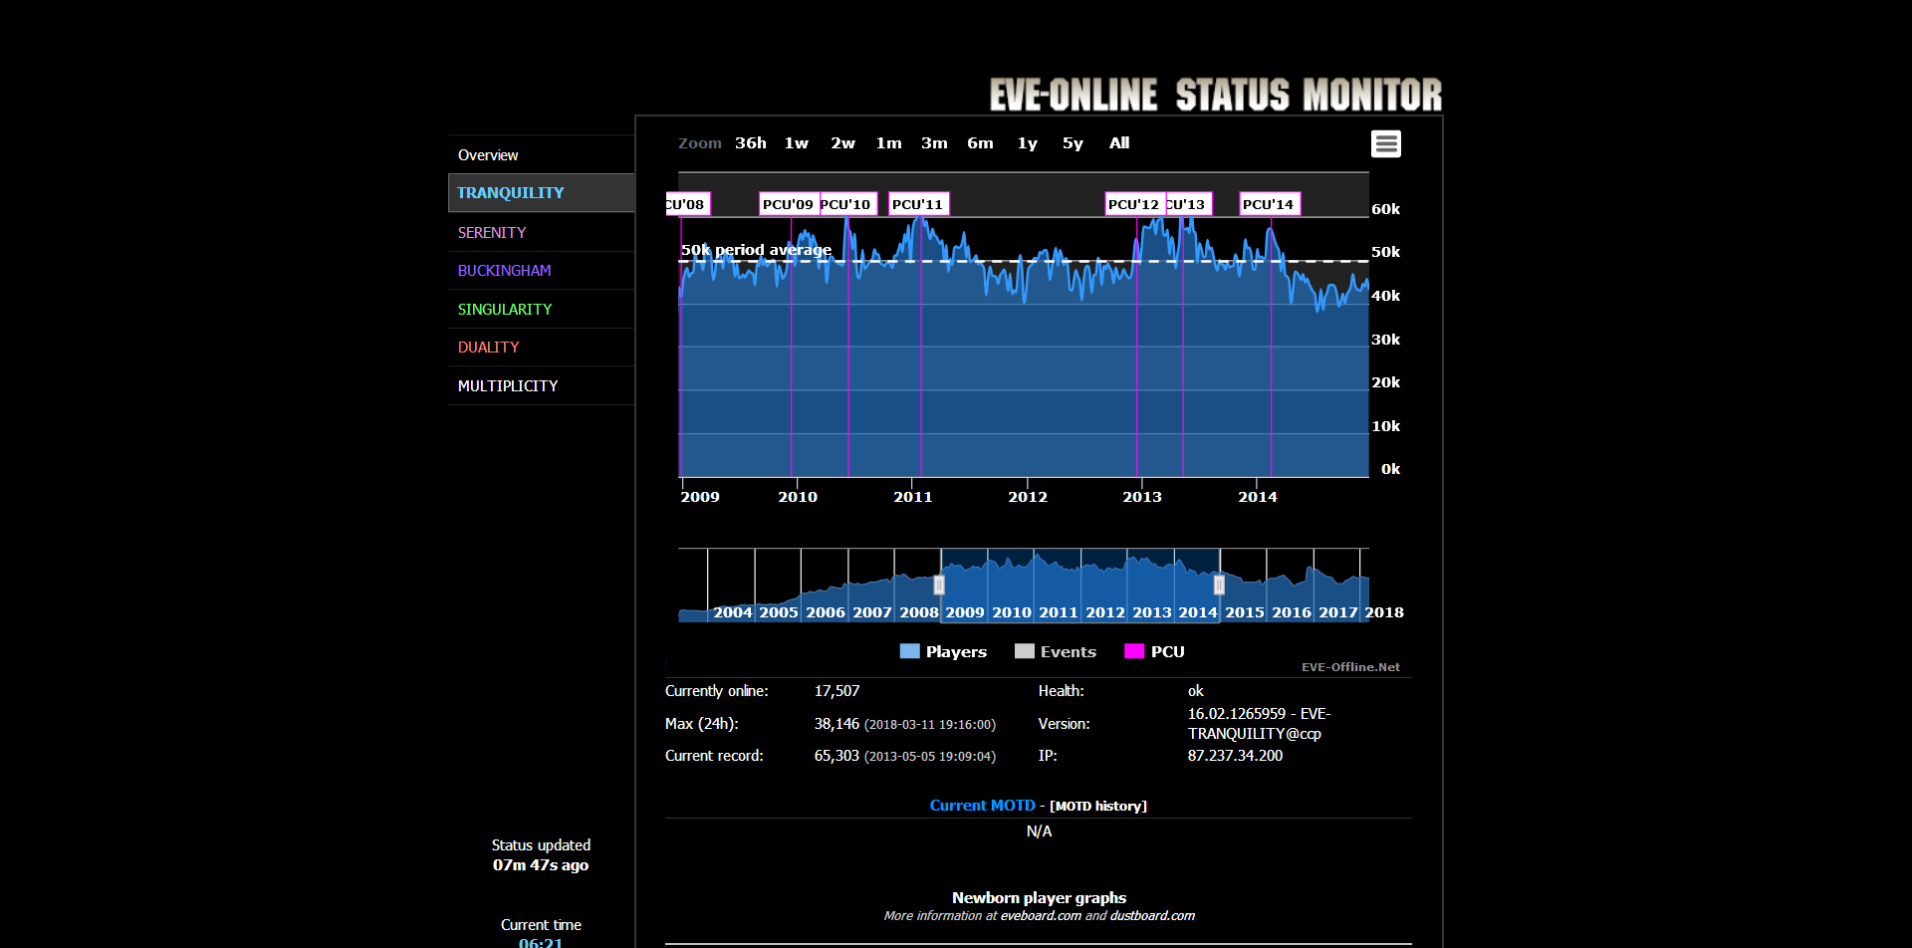Click the PCU'09 flag marker
Image resolution: width=1912 pixels, height=948 pixels.
point(789,204)
